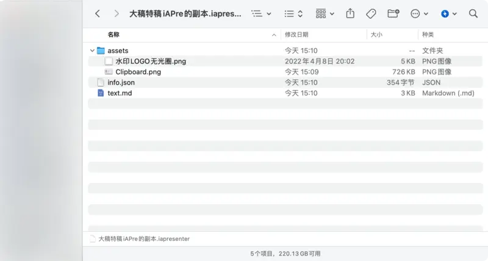Select Clipboard.png file
Image resolution: width=488 pixels, height=261 pixels.
click(138, 72)
